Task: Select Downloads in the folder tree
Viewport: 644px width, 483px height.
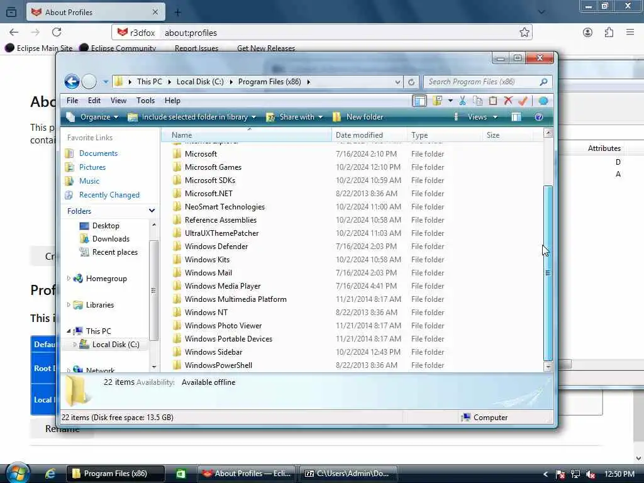Action: [111, 238]
